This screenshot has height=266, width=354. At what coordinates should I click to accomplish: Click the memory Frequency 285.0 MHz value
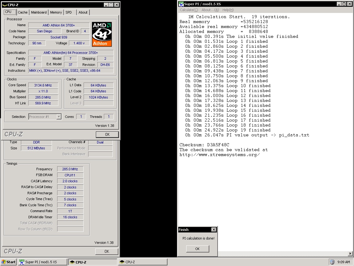(70, 169)
